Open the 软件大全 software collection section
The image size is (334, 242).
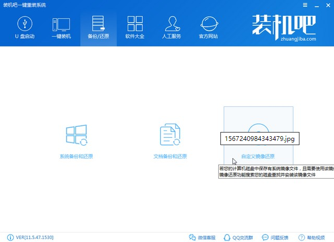tap(135, 28)
